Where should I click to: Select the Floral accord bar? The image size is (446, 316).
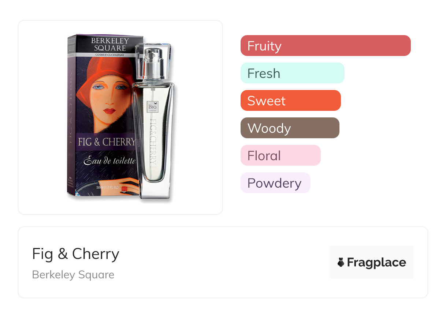(280, 155)
